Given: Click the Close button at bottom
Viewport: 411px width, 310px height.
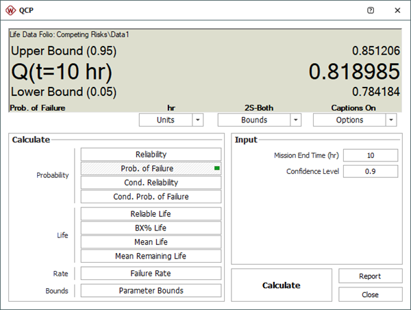Looking at the screenshot, I should 370,294.
